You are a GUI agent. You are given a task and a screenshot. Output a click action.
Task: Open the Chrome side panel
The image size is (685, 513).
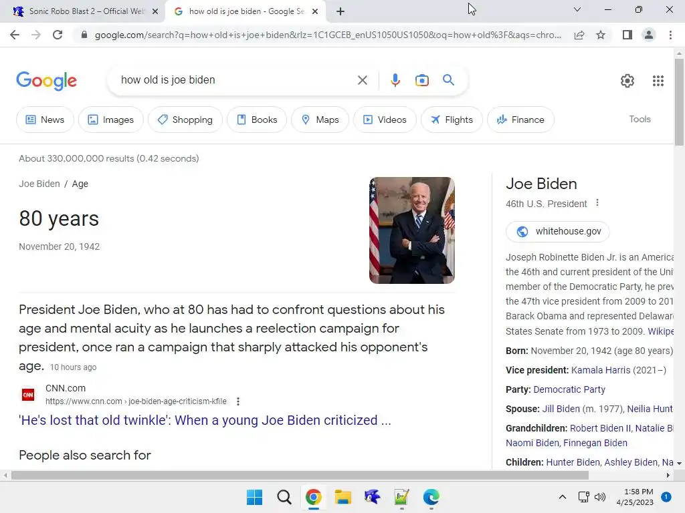[627, 35]
